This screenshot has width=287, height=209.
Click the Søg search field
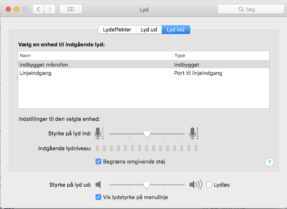click(x=250, y=9)
